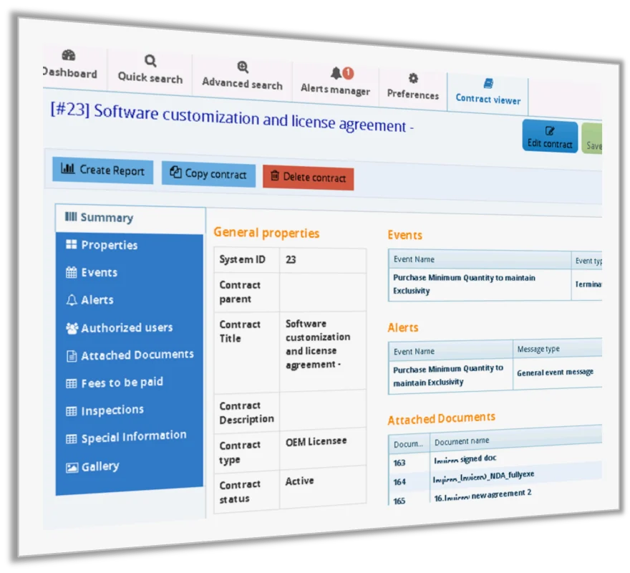Click the Contract Title value cell
The image size is (630, 573).
[323, 351]
